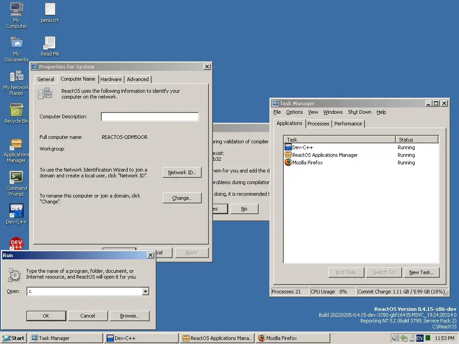Open the View menu in Task Manager
The image size is (459, 344).
coord(313,112)
